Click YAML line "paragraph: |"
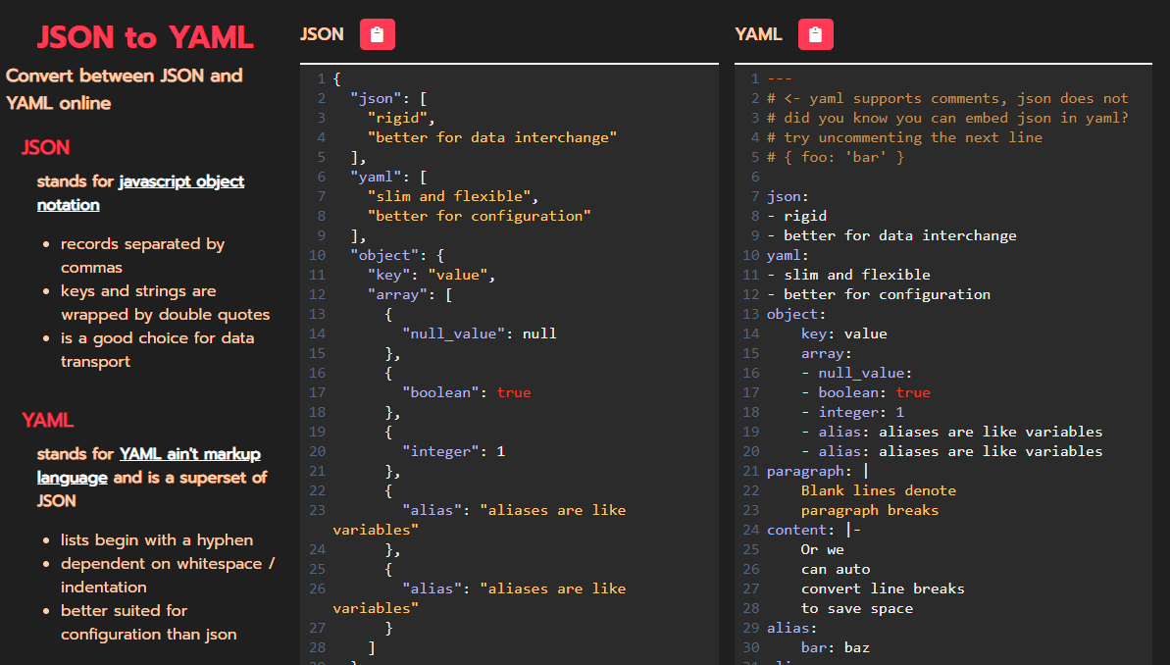 817,471
